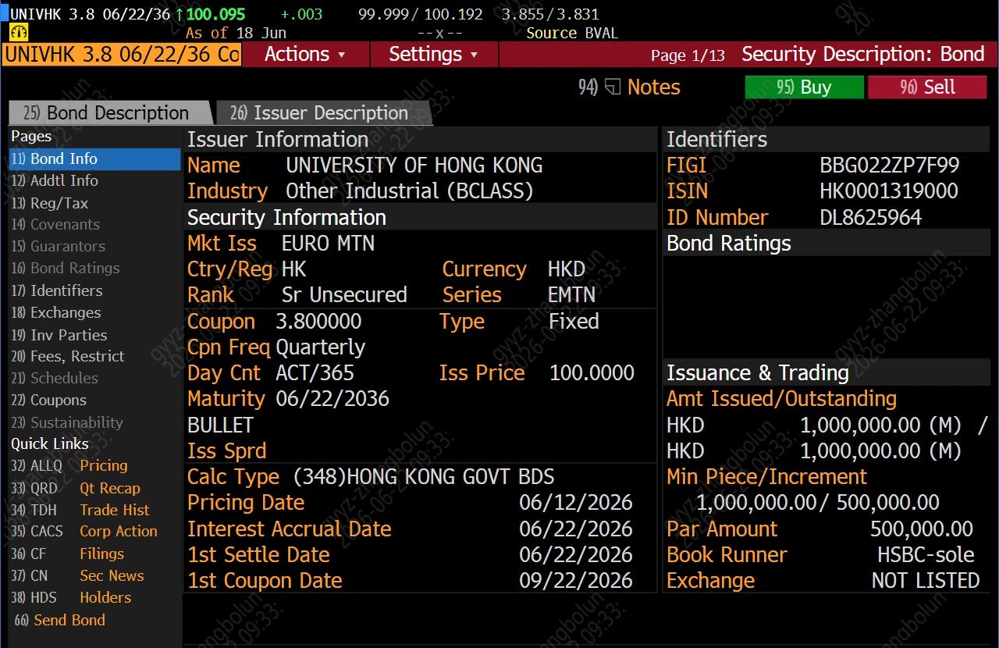
Task: Expand the Actions dropdown menu
Action: 305,55
